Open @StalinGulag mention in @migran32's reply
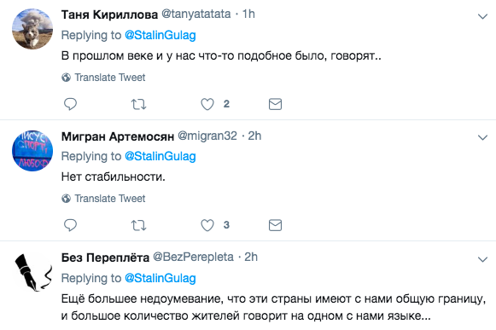The image size is (496, 330). (160, 156)
